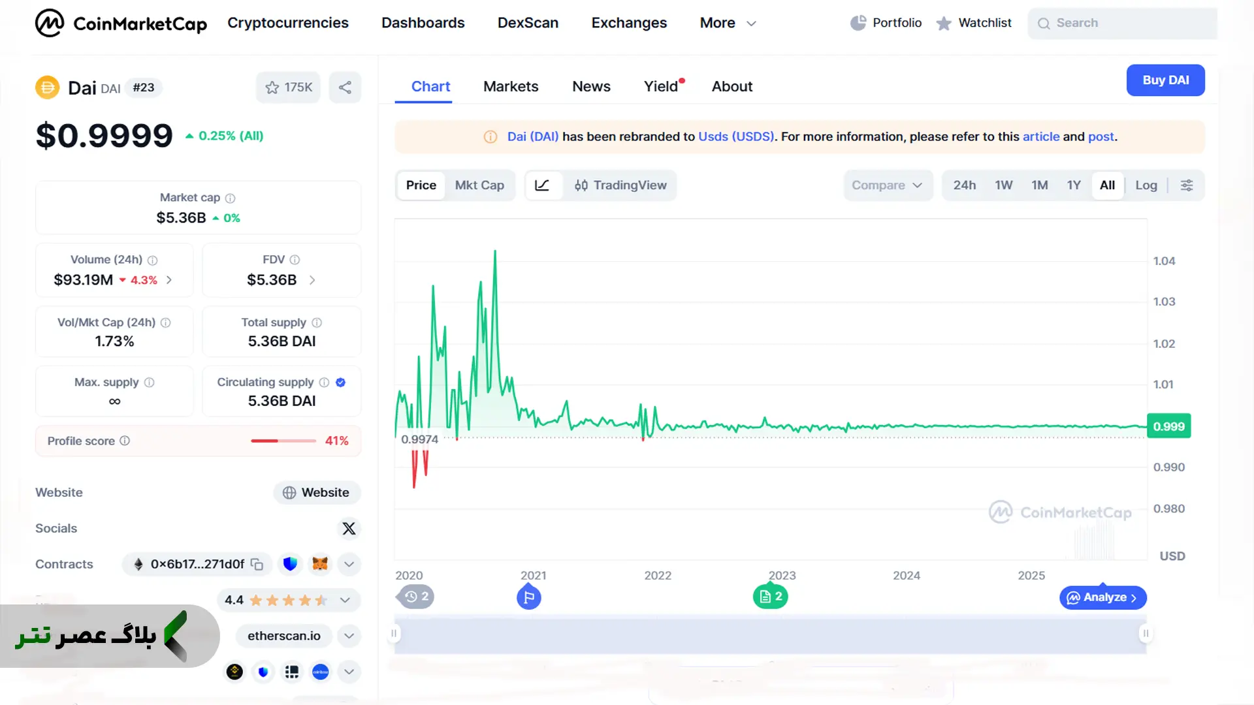1254x705 pixels.
Task: Open the Watchlist star icon
Action: pyautogui.click(x=943, y=23)
